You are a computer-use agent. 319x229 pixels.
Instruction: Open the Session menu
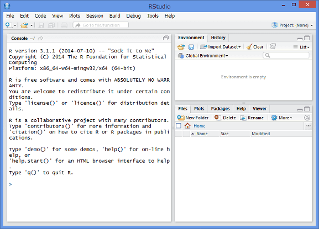point(95,16)
